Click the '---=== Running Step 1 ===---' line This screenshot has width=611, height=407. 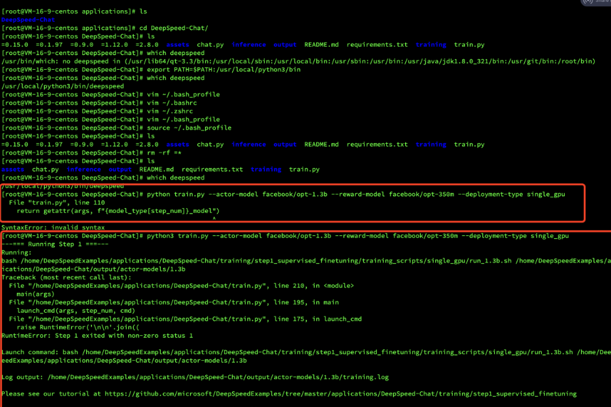pyautogui.click(x=55, y=244)
